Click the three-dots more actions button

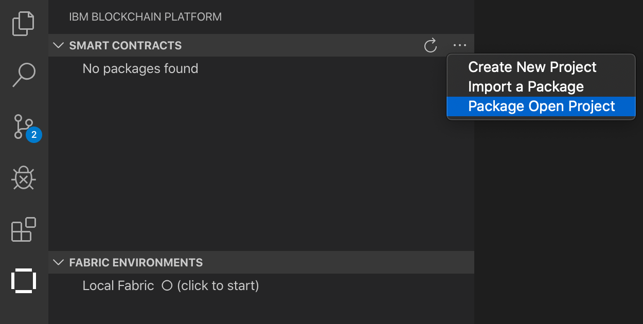coord(460,46)
